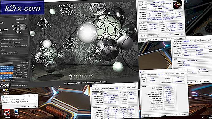Click Validate in CPU-Z Mainboard window
This screenshot has height=119, width=212.
(x=206, y=81)
